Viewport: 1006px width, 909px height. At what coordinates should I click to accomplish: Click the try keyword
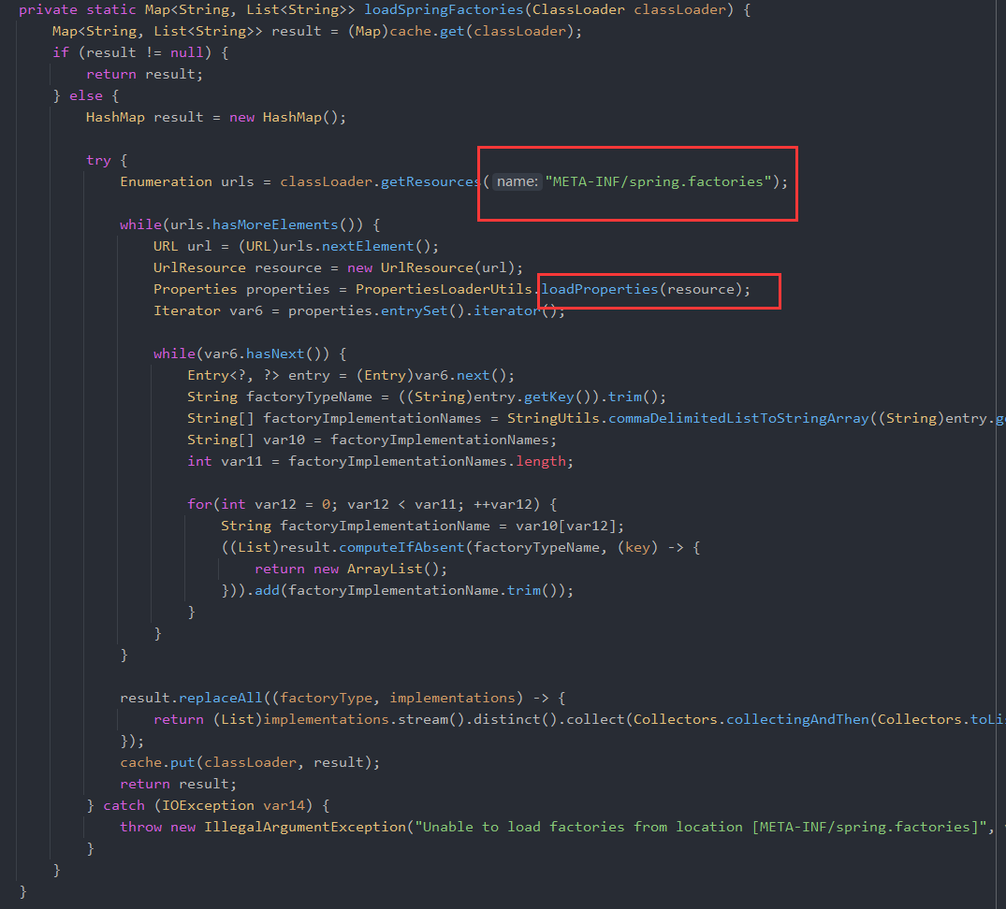[x=98, y=160]
